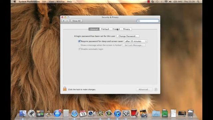This screenshot has height=120, width=213.
Task: Open the App Store Dock icon
Action: click(x=57, y=113)
